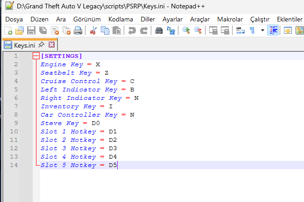Click the Left Indicator Key line
This screenshot has height=202, width=304.
click(87, 90)
